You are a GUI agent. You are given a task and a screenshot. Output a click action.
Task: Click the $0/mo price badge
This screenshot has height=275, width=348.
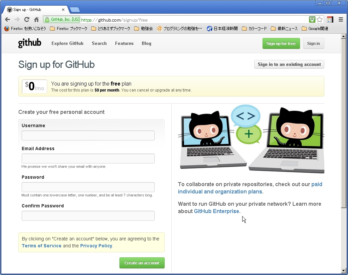pyautogui.click(x=34, y=87)
